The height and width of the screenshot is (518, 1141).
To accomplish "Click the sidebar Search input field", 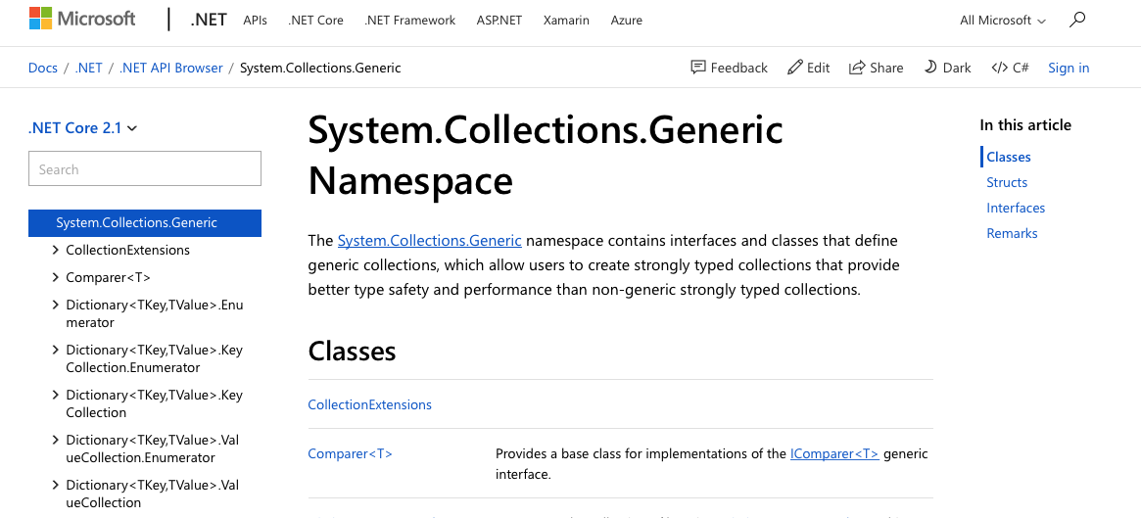I will click(x=145, y=168).
